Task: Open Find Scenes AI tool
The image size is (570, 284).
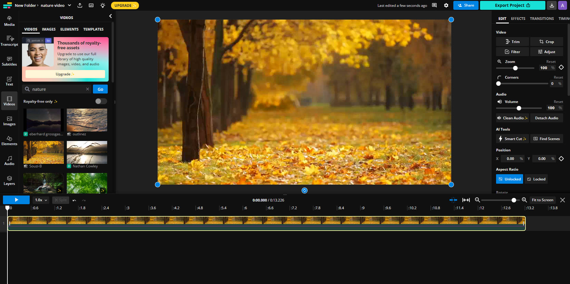Action: (547, 139)
